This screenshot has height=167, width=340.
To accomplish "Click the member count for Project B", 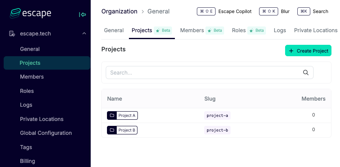I will click(x=314, y=130).
